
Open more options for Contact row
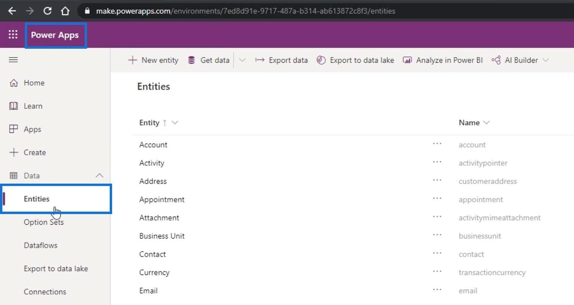pyautogui.click(x=437, y=253)
